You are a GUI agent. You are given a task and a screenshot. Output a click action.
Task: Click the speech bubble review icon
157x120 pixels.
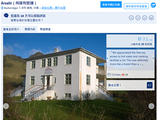6,16
